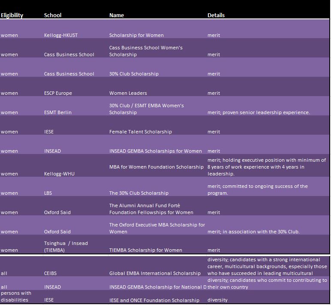This screenshot has width=331, height=305.
Task: Click '30% Club / ESMT EMBA Women's Scholarship'
Action: [x=147, y=109]
